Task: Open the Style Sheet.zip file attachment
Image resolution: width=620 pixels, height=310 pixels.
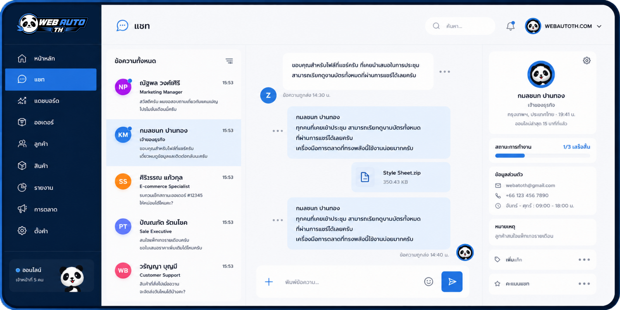Action: click(x=401, y=177)
